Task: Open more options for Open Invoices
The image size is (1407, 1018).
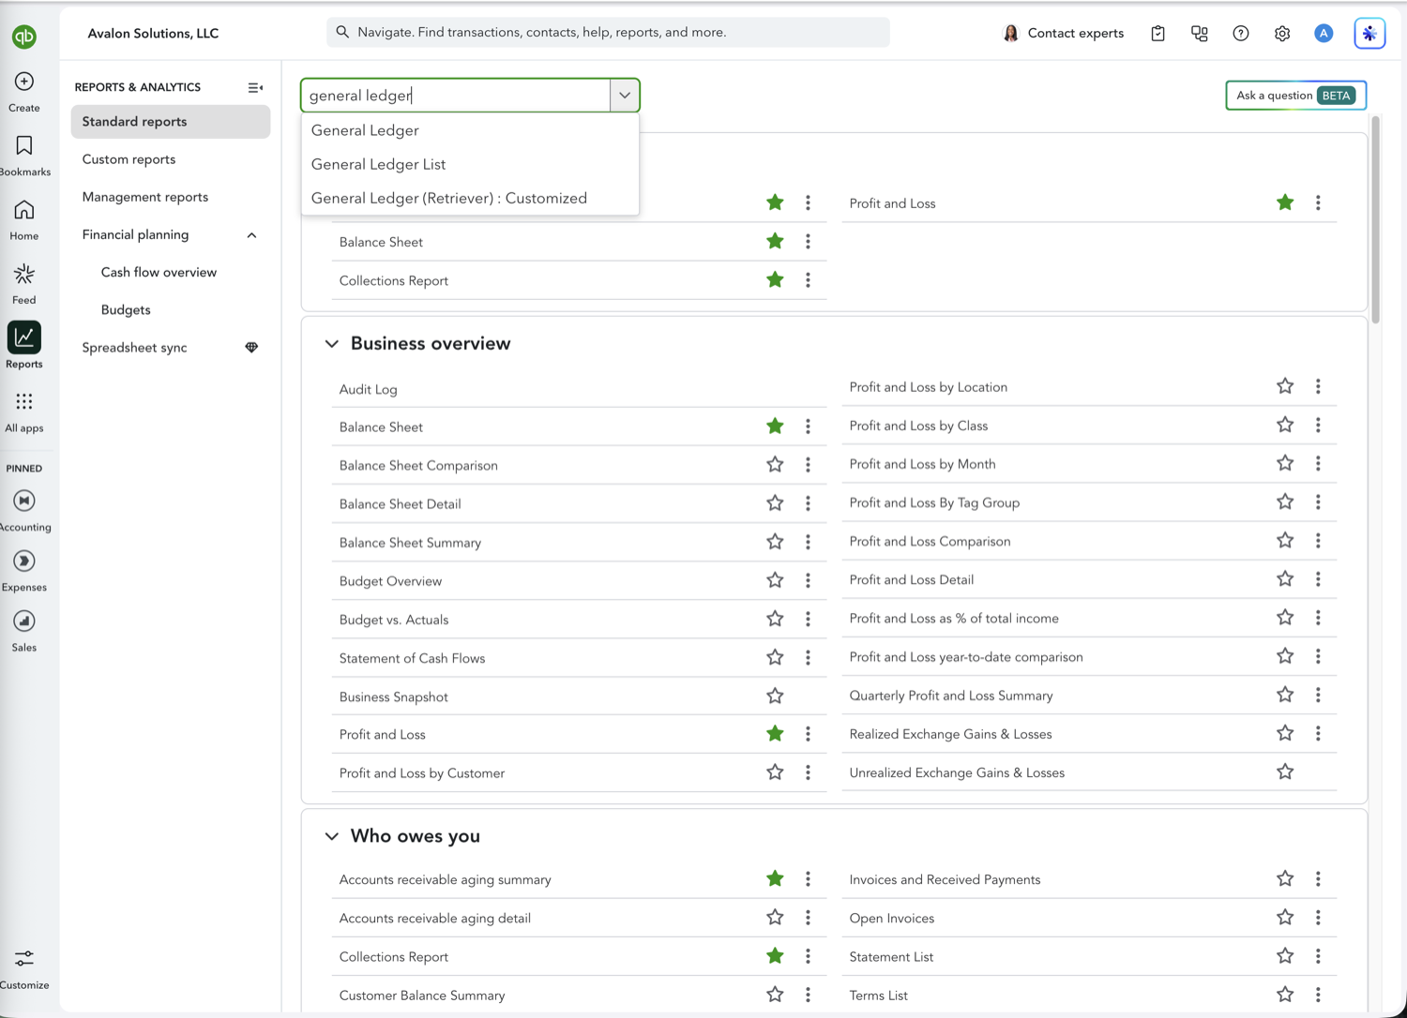Action: tap(1318, 918)
